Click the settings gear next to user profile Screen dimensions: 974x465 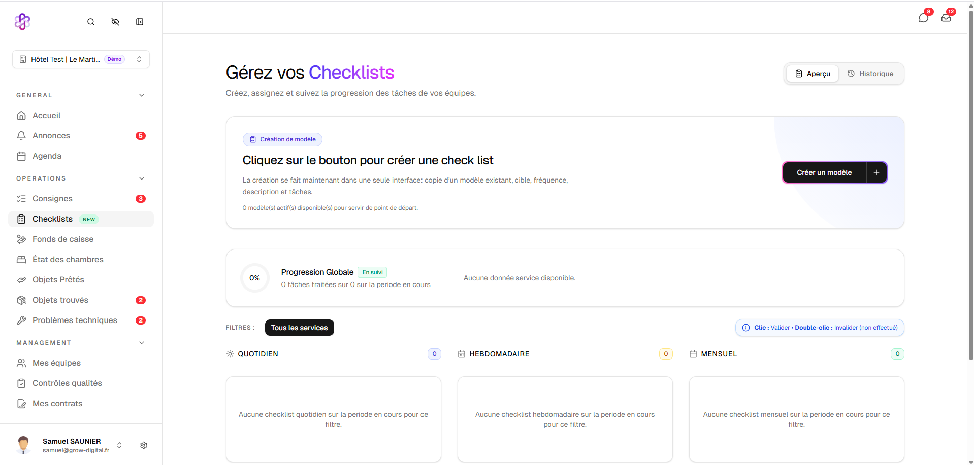[x=144, y=445]
